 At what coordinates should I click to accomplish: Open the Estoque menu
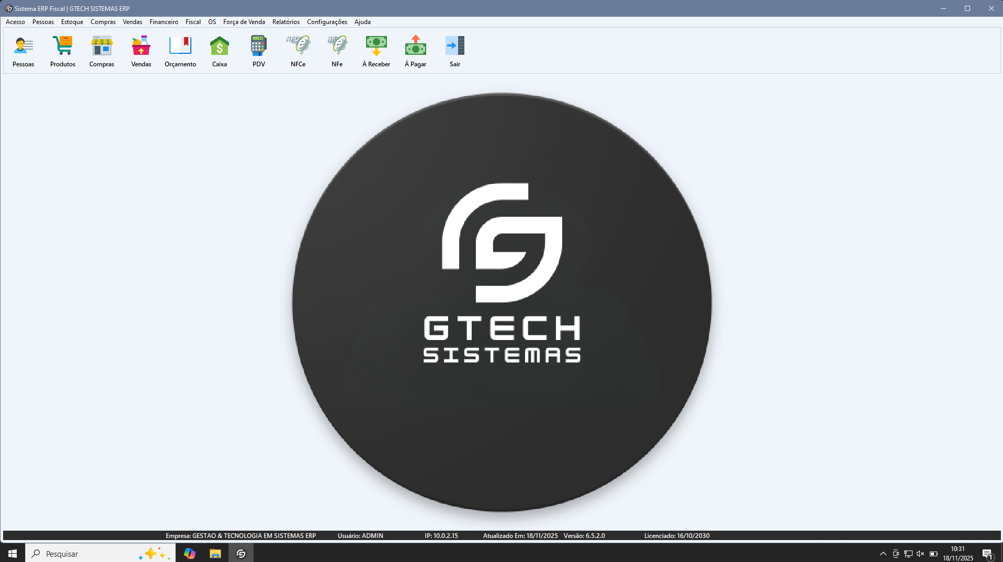(72, 22)
